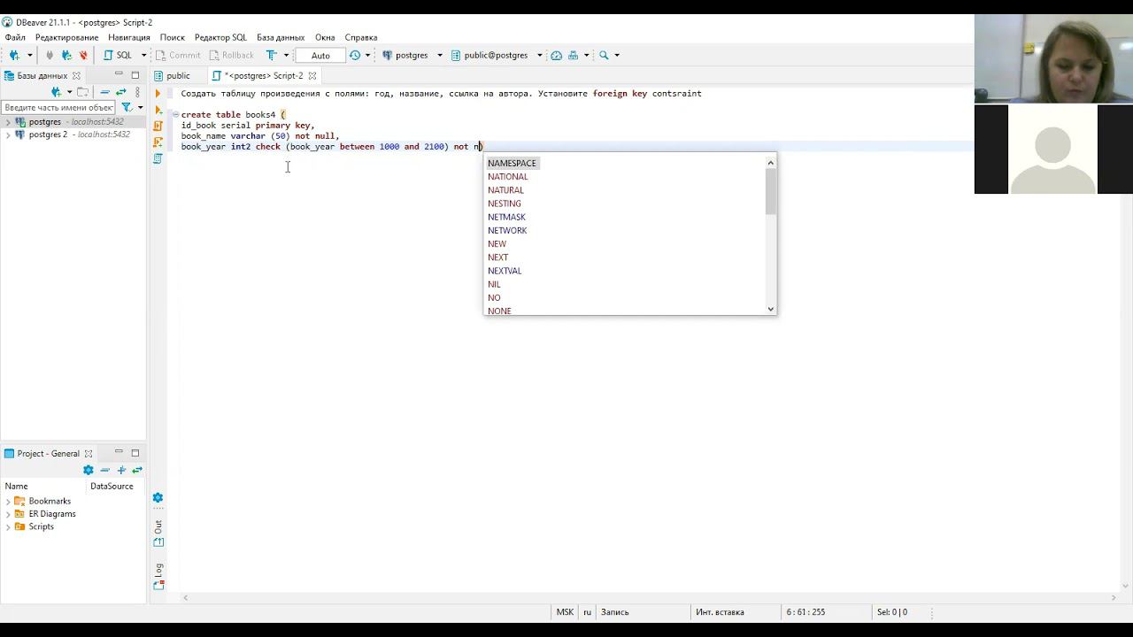Expand the New Connection dropdown arrow

tap(29, 55)
